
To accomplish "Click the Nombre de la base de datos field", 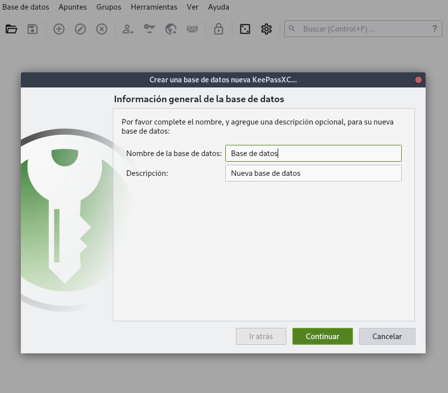I will [x=313, y=154].
